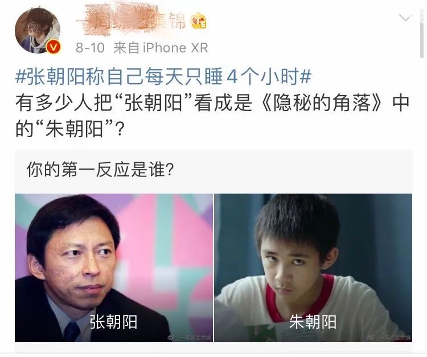The width and height of the screenshot is (427, 357).
Task: Tap quoted “张朝阳” in post body
Action: coord(154,103)
